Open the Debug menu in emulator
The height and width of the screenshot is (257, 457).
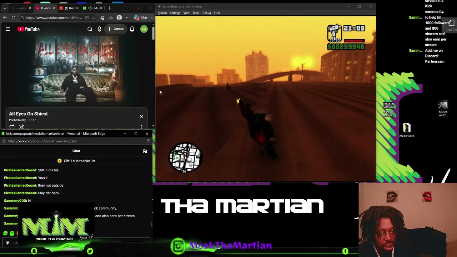[207, 13]
